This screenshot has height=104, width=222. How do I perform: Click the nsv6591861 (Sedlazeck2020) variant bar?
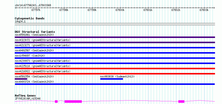click(x=115, y=37)
